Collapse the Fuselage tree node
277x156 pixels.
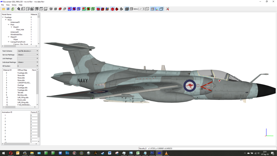pyautogui.click(x=3, y=17)
